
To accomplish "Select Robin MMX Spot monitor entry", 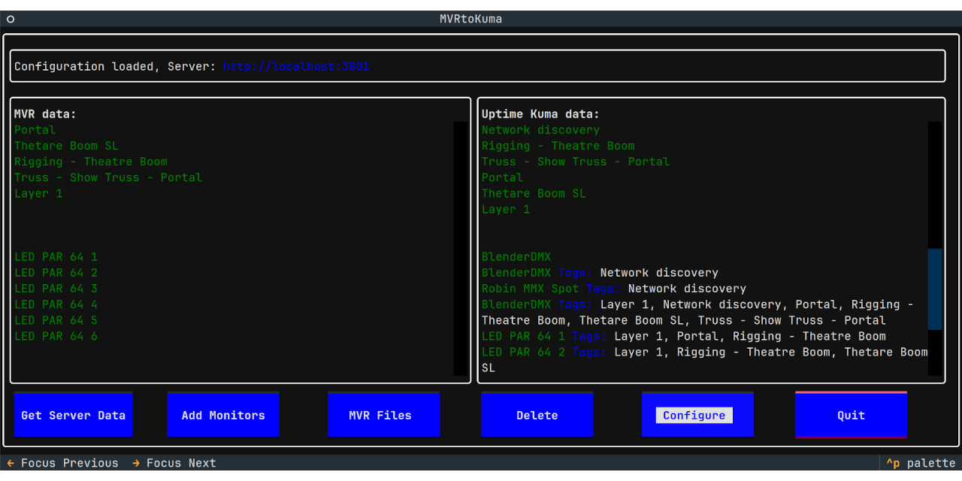I will 530,289.
